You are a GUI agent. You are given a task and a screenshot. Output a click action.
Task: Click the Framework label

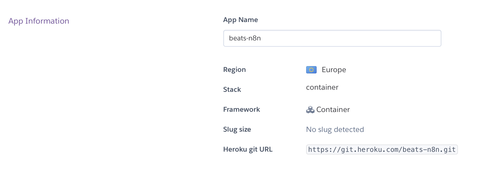(x=241, y=110)
